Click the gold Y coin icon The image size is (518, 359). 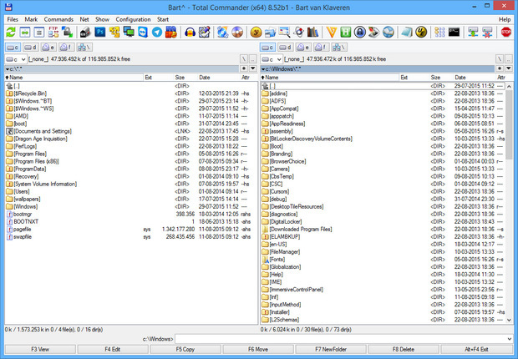(256, 33)
